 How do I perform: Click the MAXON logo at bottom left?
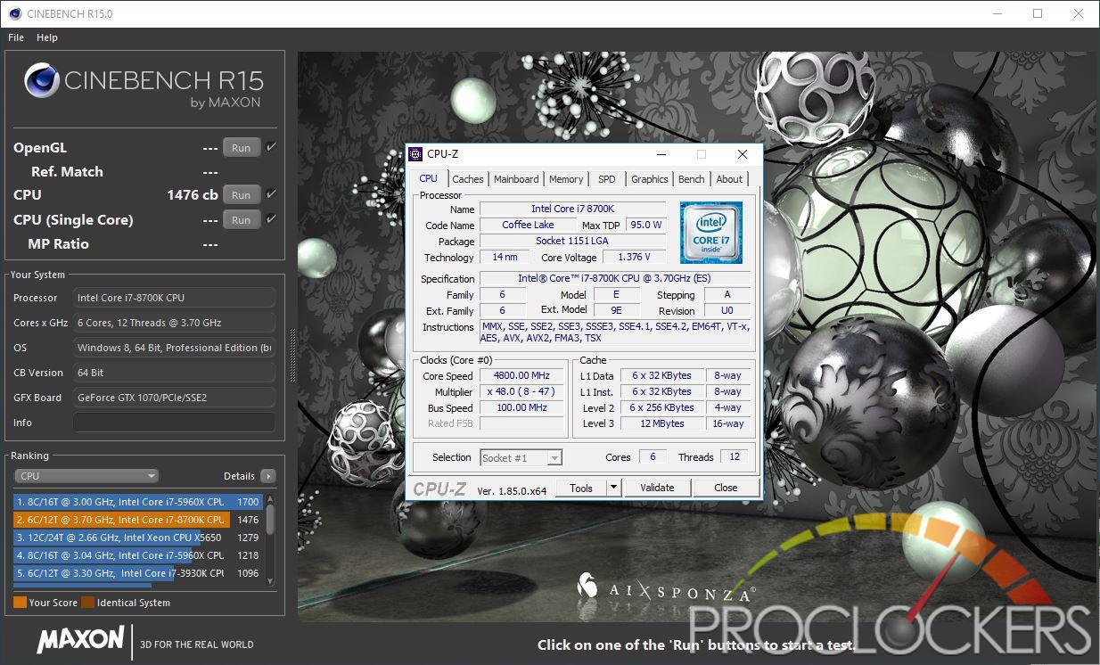(80, 639)
